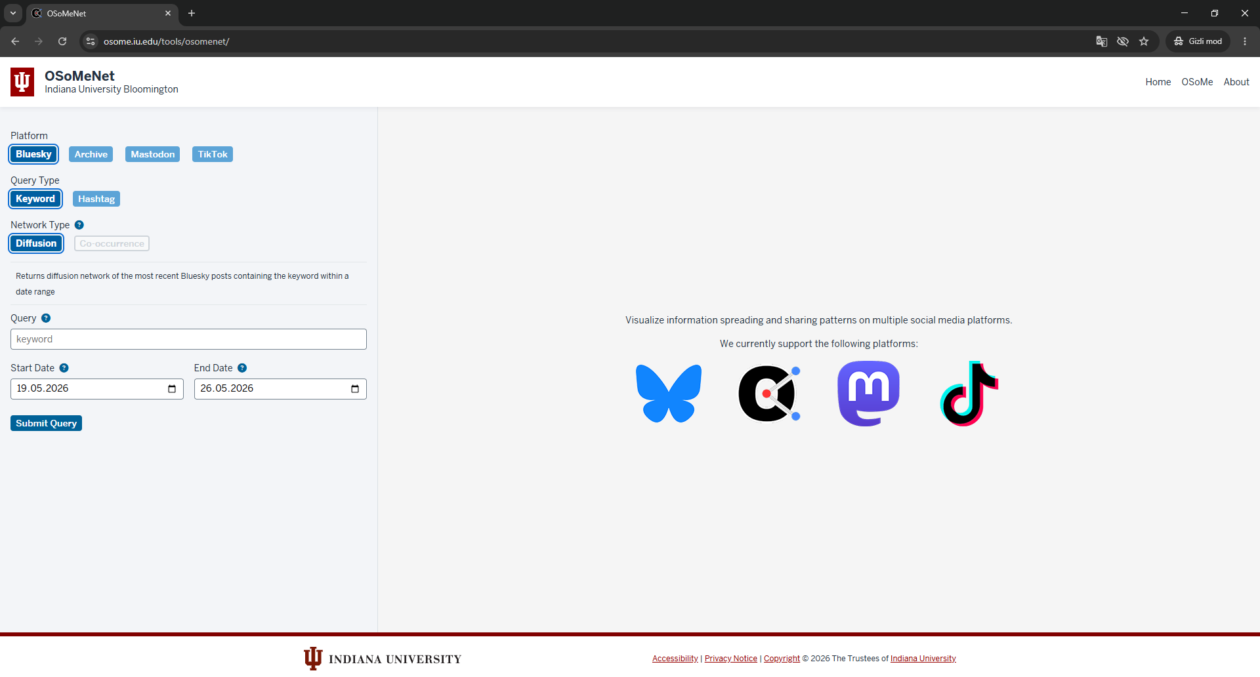Follow the Indiana University footer link
This screenshot has height=677, width=1260.
[x=923, y=659]
